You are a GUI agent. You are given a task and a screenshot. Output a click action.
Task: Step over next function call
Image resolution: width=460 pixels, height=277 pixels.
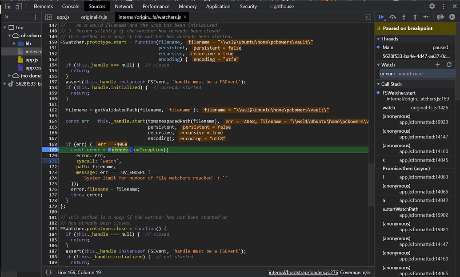[393, 17]
